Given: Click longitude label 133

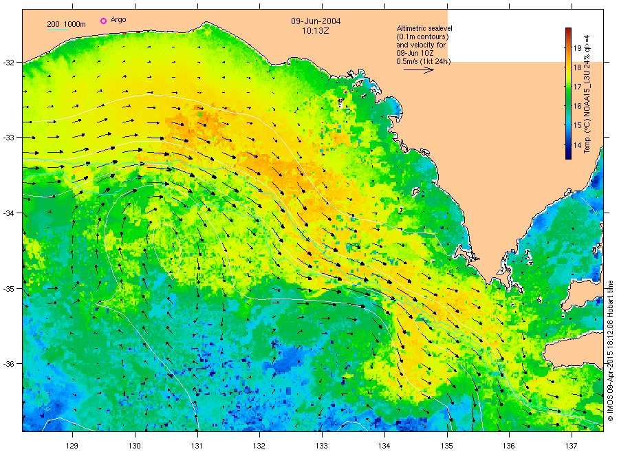Looking at the screenshot, I should point(322,446).
